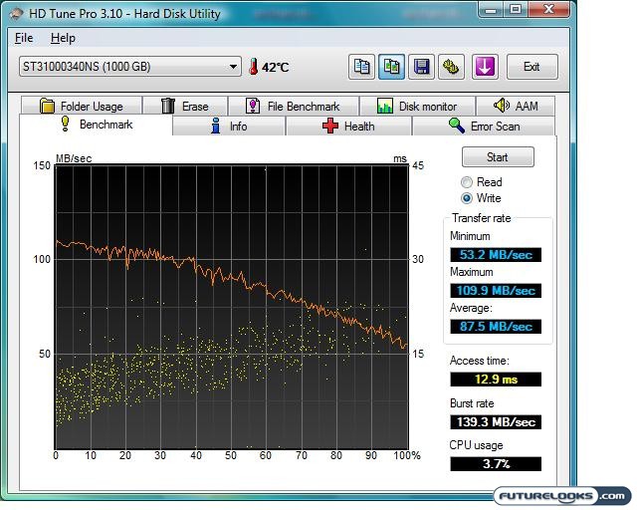Open the options wrench icon

(451, 67)
